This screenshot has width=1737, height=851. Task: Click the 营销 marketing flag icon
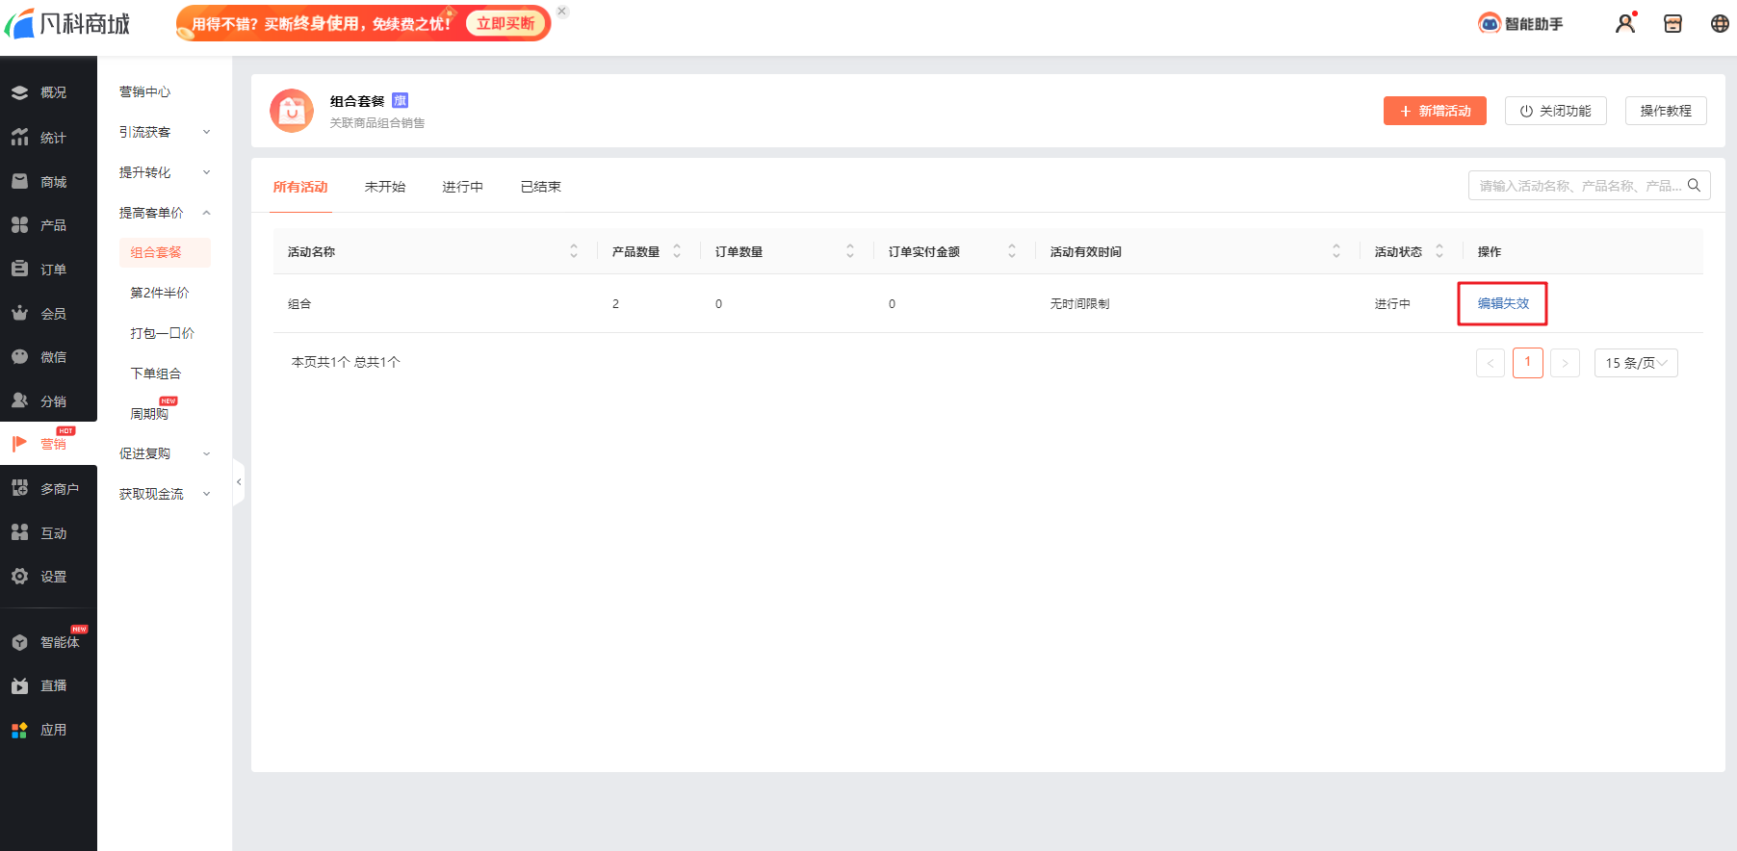[x=19, y=443]
